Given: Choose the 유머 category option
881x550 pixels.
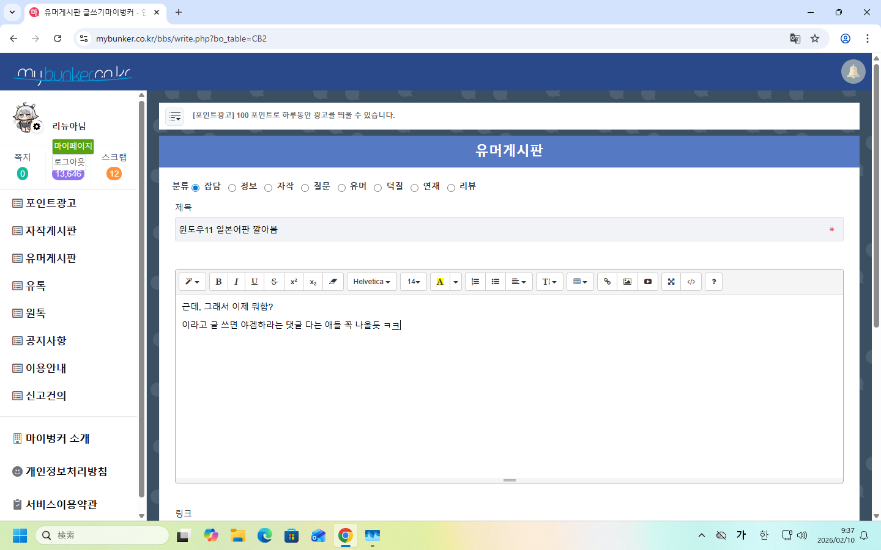Looking at the screenshot, I should point(342,188).
